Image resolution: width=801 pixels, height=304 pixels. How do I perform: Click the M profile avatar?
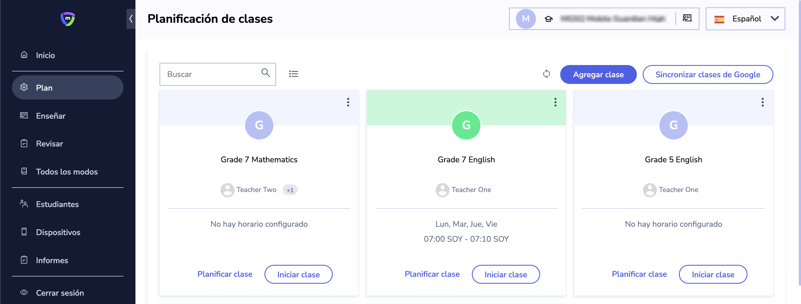pos(526,19)
